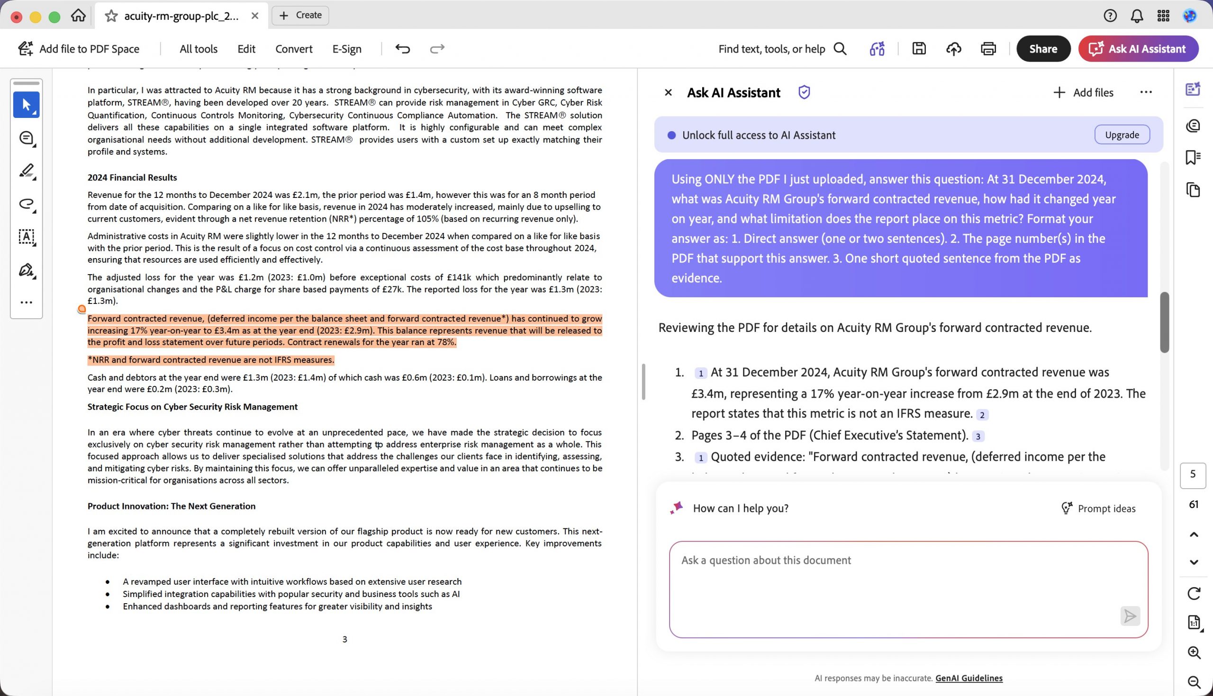
Task: Click the Upgrade button
Action: pos(1122,135)
